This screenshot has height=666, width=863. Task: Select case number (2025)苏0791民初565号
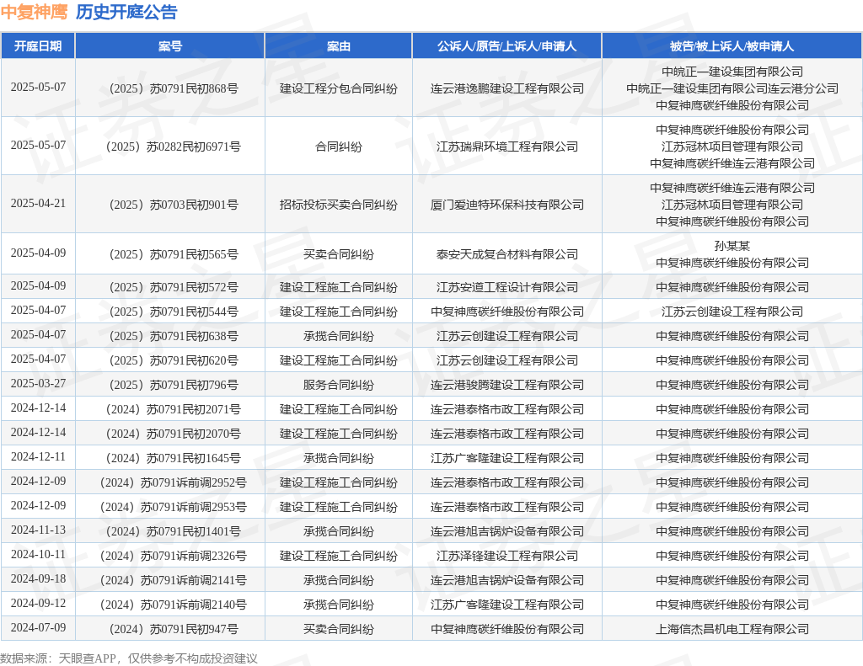click(x=174, y=254)
